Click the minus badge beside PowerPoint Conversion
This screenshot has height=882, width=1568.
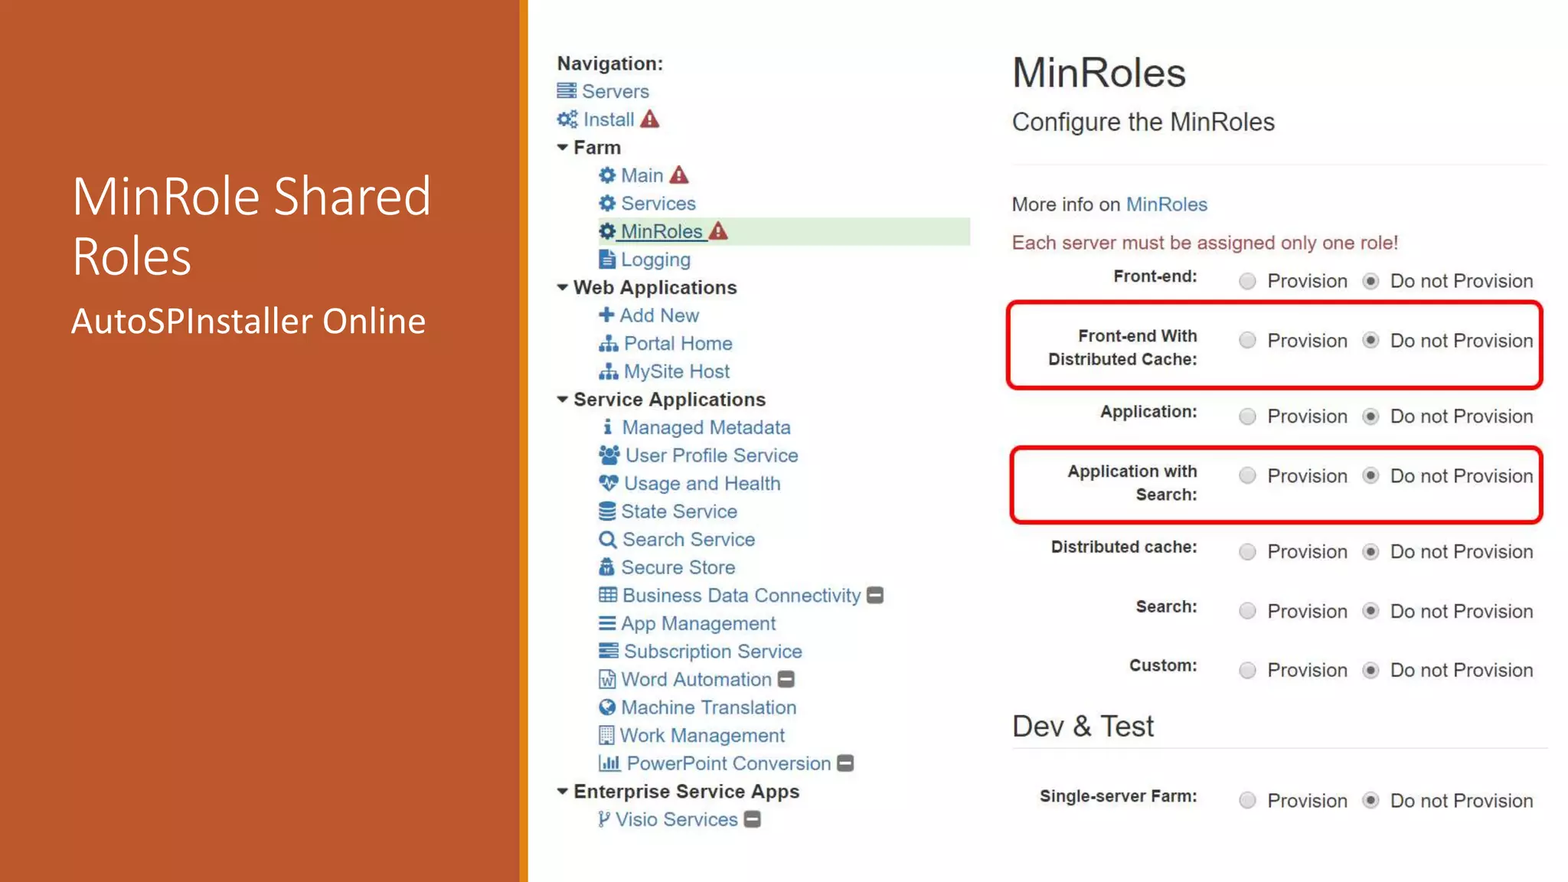845,763
